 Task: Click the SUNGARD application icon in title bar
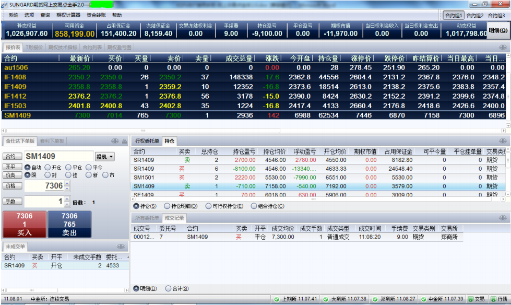pos(5,5)
